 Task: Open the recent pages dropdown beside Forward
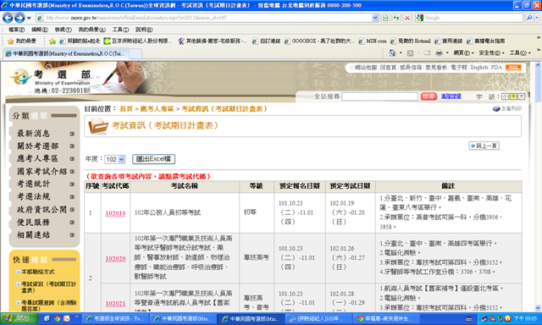pyautogui.click(x=29, y=18)
